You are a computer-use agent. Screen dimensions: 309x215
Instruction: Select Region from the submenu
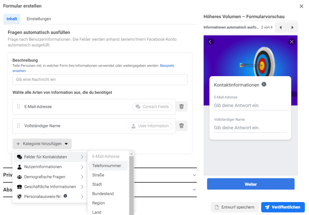pos(108,203)
